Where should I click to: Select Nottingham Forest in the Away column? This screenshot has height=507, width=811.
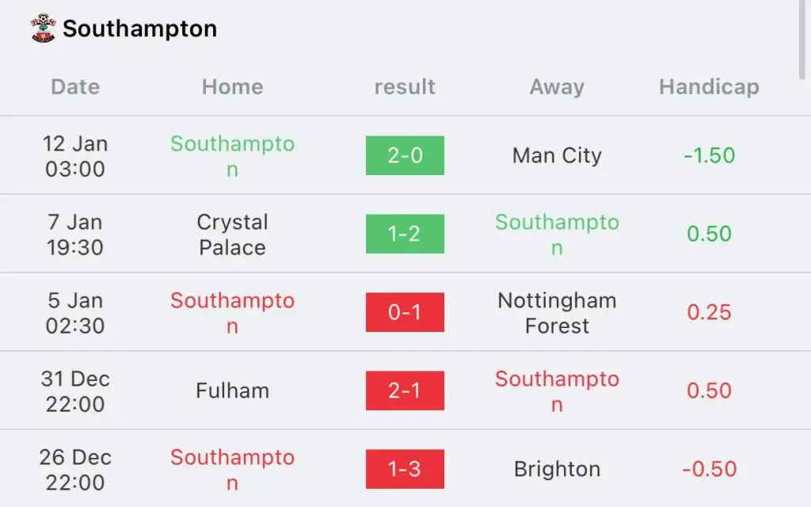coord(557,313)
